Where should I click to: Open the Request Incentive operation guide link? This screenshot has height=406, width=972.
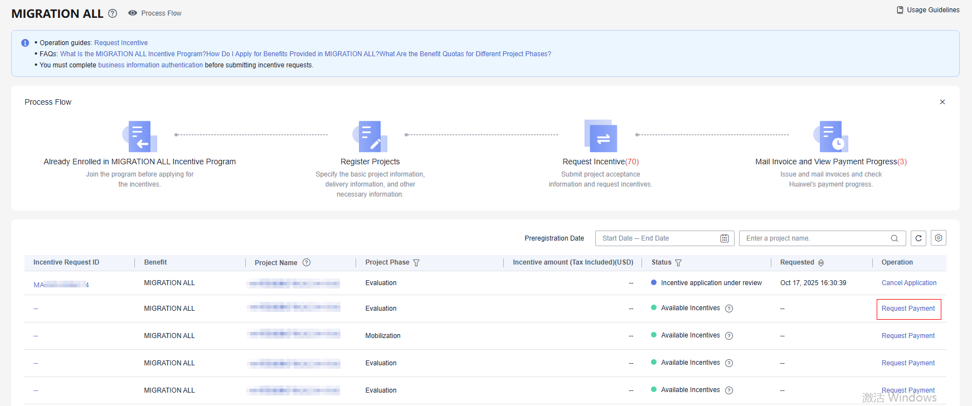point(121,43)
